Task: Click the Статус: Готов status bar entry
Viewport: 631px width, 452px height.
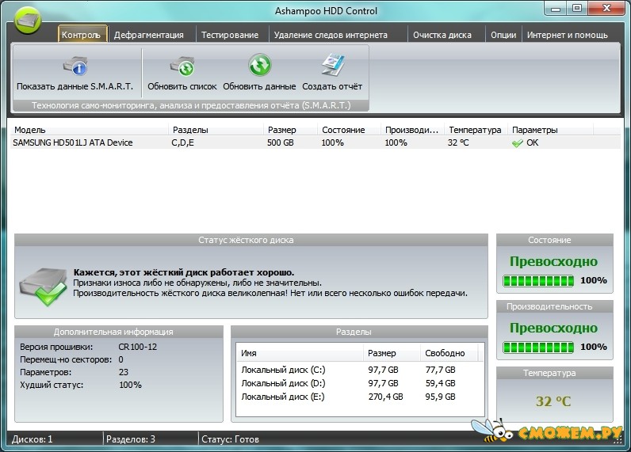Action: coord(230,439)
